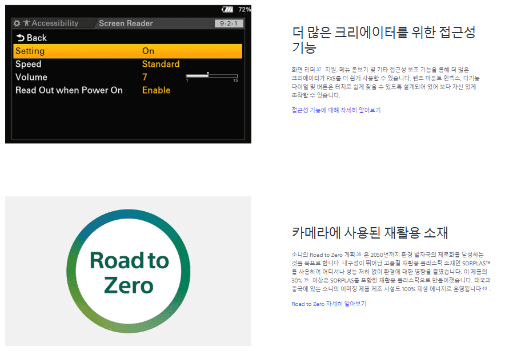Image resolution: width=505 pixels, height=351 pixels.
Task: Click the Screen Reader menu screenshot
Action: tap(128, 74)
